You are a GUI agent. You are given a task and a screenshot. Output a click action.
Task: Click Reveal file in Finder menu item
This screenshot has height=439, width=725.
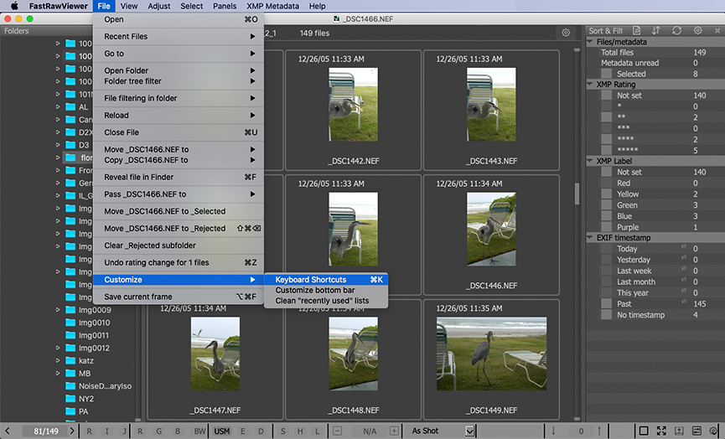[x=138, y=177]
